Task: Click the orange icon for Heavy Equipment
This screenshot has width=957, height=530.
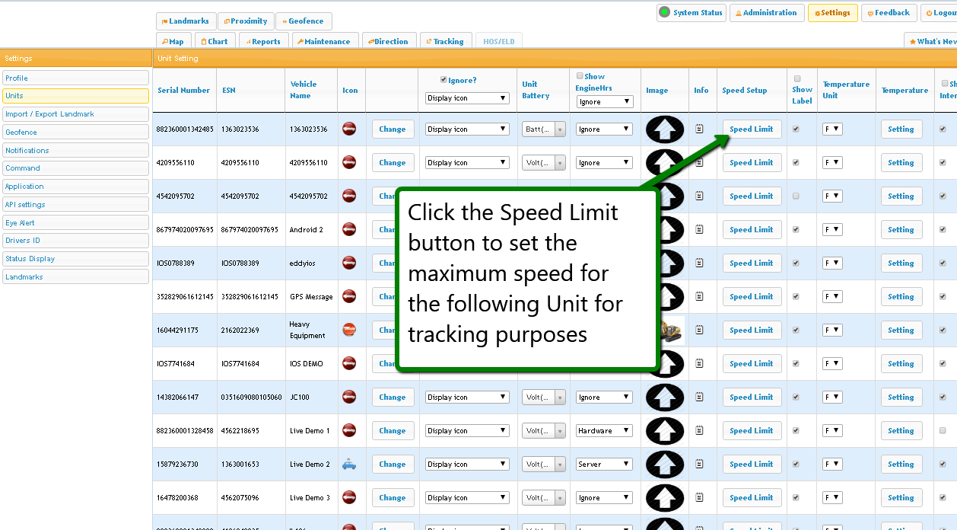Action: [349, 330]
